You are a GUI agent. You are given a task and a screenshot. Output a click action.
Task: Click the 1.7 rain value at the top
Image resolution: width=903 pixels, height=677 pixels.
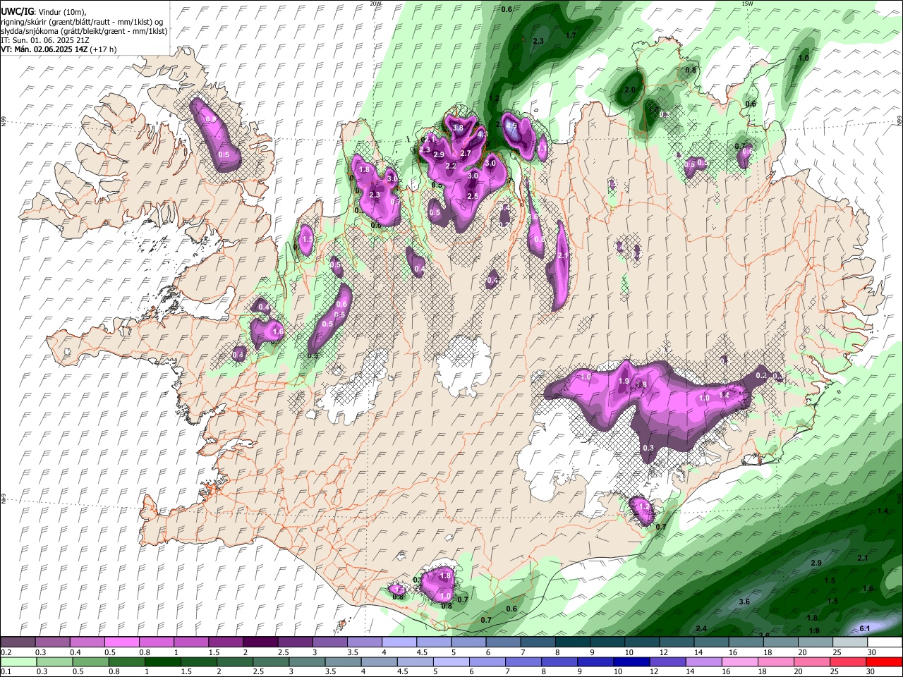(571, 35)
